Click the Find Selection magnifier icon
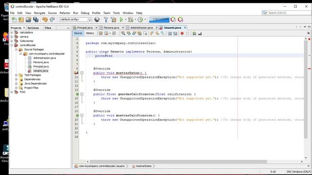 tap(123, 34)
